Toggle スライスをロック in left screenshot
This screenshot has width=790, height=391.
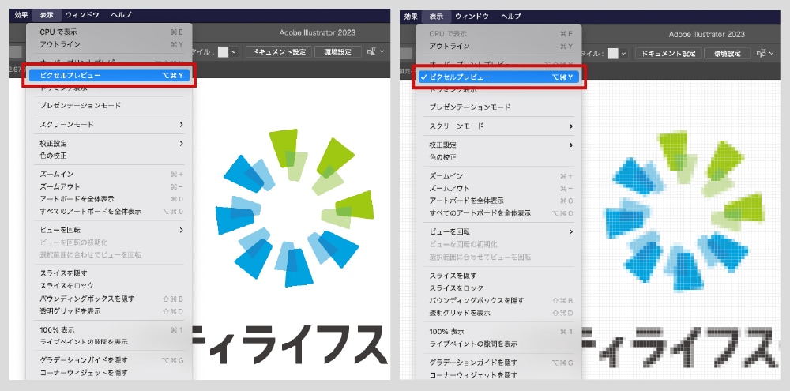(x=109, y=286)
